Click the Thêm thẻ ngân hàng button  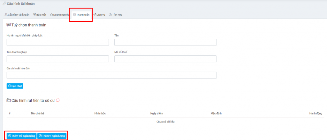(x=21, y=136)
